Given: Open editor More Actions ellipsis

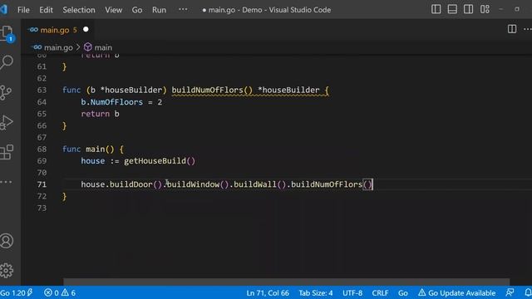Looking at the screenshot, I should tap(528, 29).
